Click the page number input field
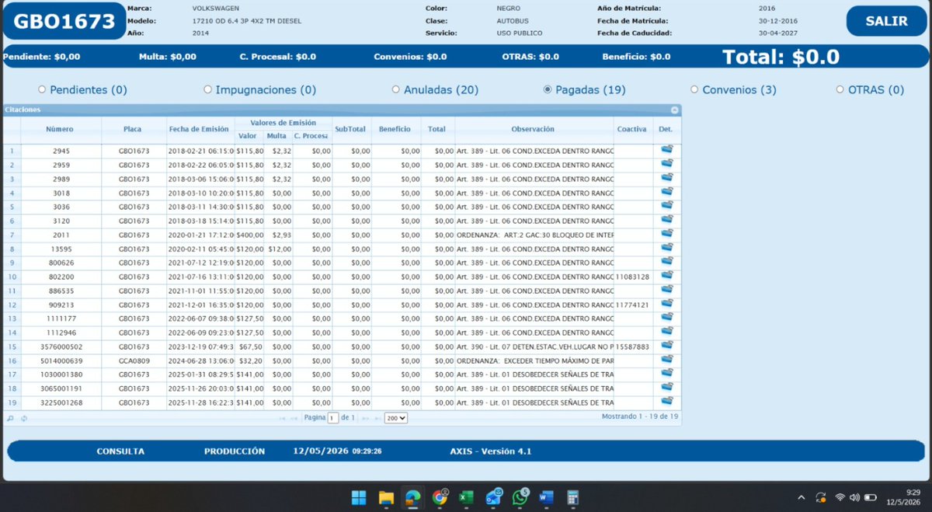This screenshot has width=932, height=512. coord(333,418)
